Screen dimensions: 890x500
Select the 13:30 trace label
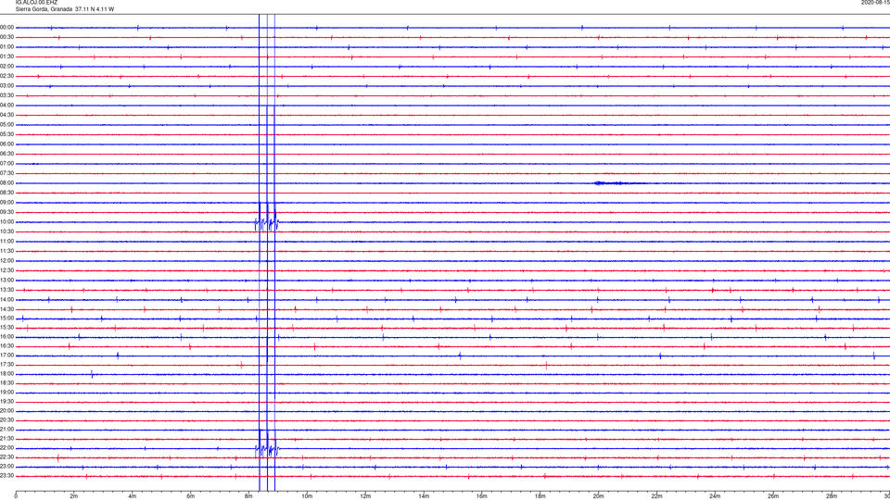tap(6, 290)
